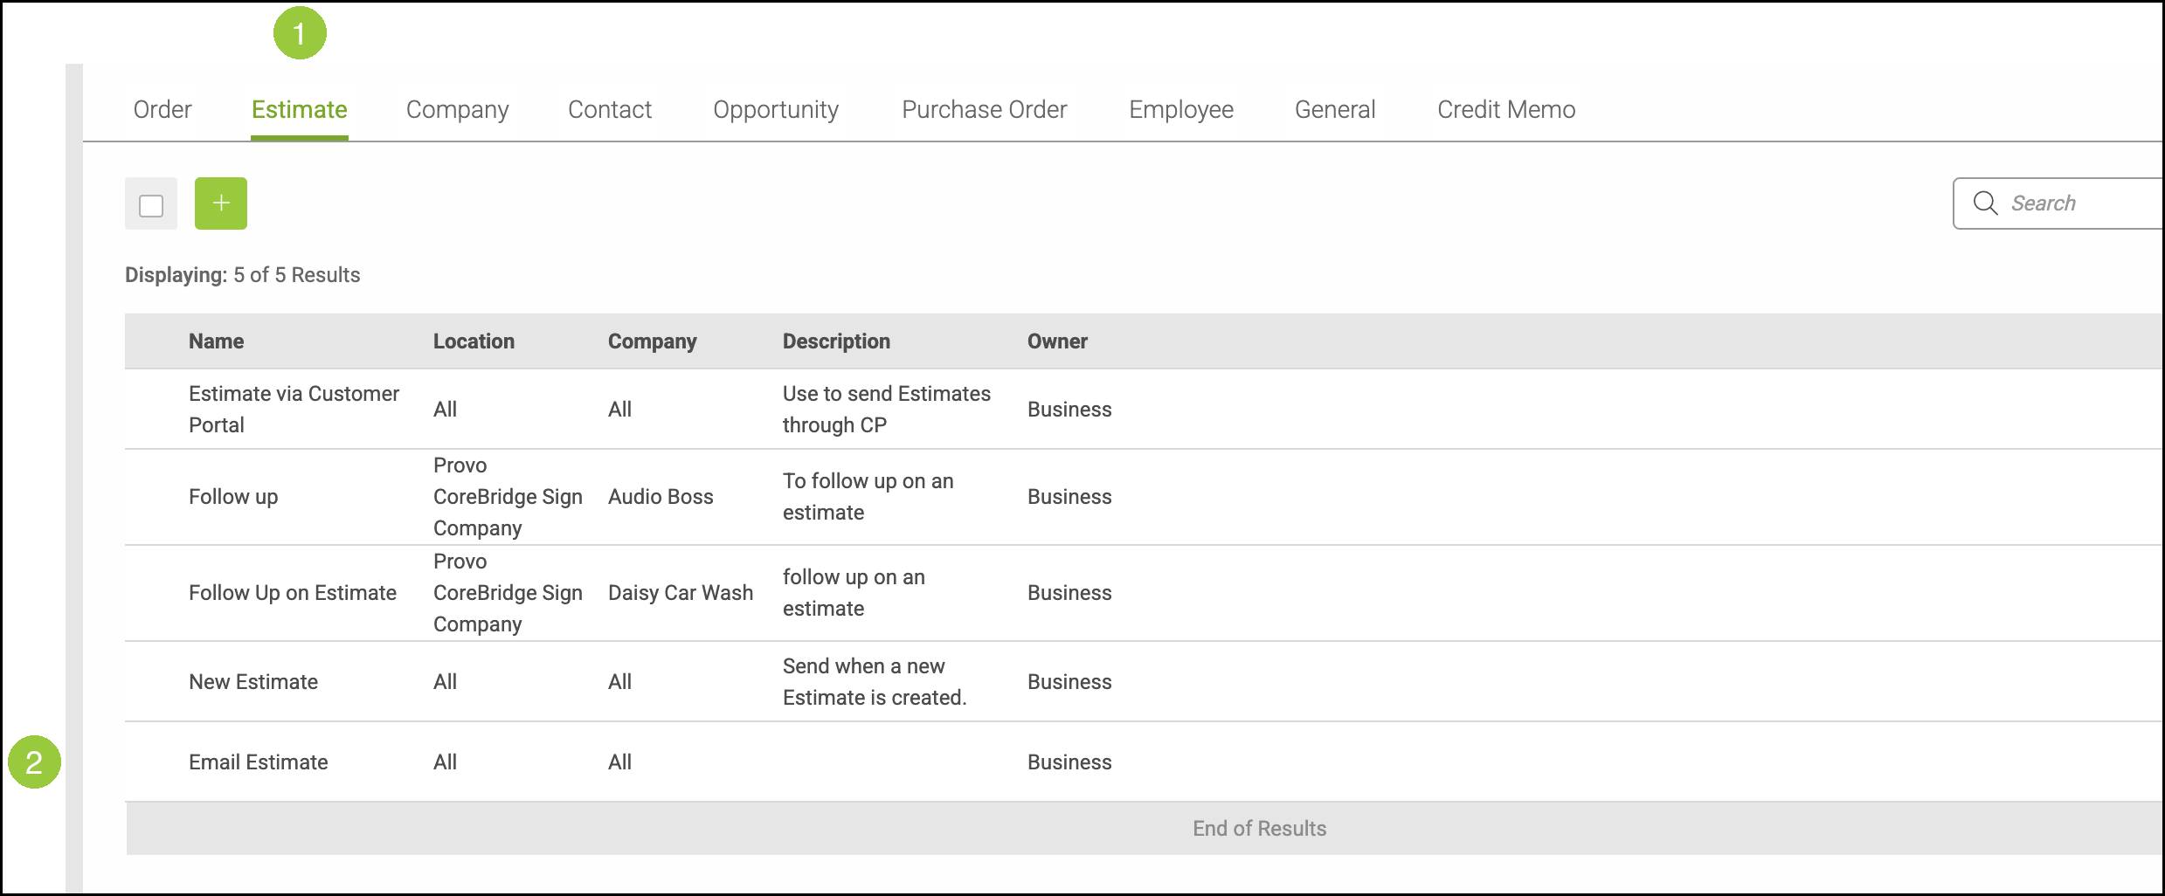This screenshot has width=2165, height=896.
Task: Open 'Estimate via Customer Portal' template
Action: click(x=294, y=409)
